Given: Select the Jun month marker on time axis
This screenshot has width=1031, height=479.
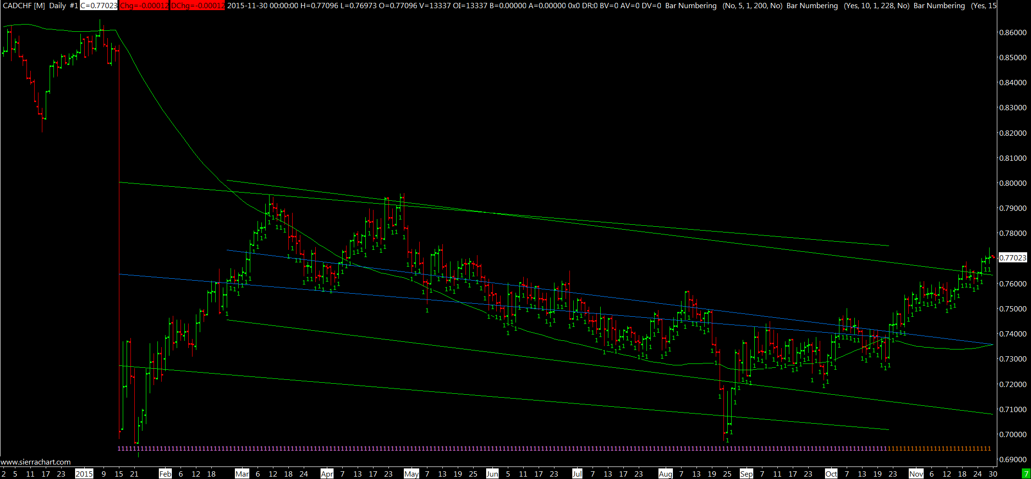Looking at the screenshot, I should pyautogui.click(x=492, y=474).
